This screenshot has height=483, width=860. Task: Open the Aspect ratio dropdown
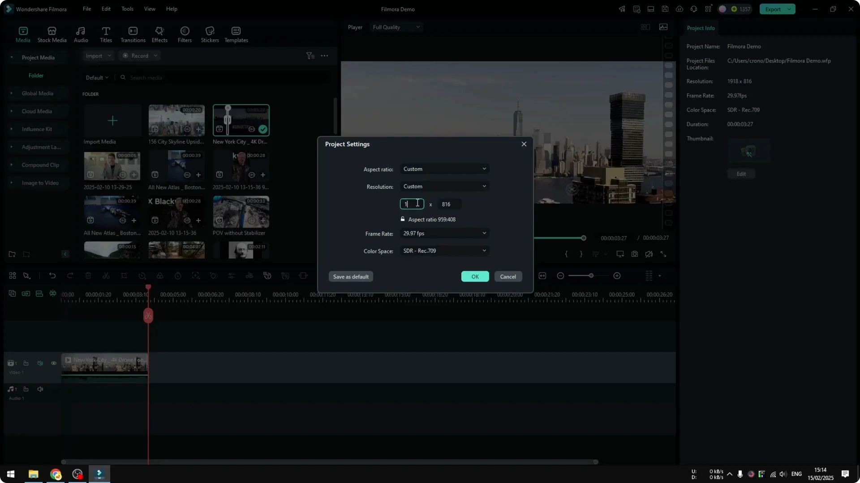coord(444,169)
